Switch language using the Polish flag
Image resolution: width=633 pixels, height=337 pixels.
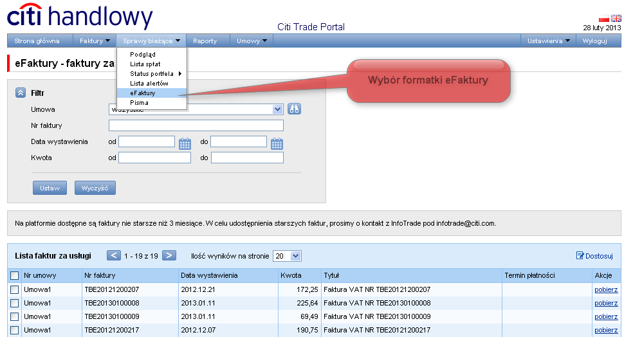pyautogui.click(x=604, y=19)
